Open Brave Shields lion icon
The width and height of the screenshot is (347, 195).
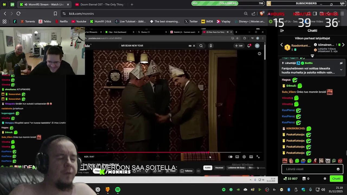(x=262, y=14)
